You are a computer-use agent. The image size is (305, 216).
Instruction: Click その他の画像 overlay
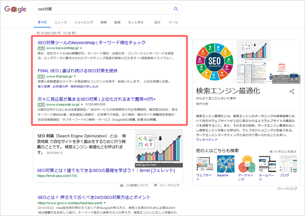(286, 79)
